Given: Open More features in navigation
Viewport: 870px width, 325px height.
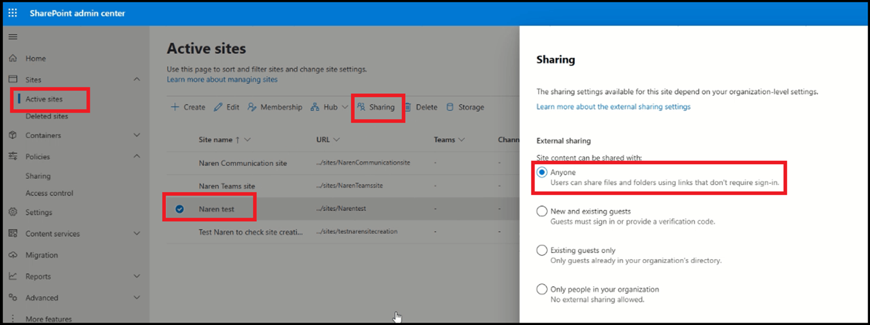Looking at the screenshot, I should pyautogui.click(x=48, y=319).
